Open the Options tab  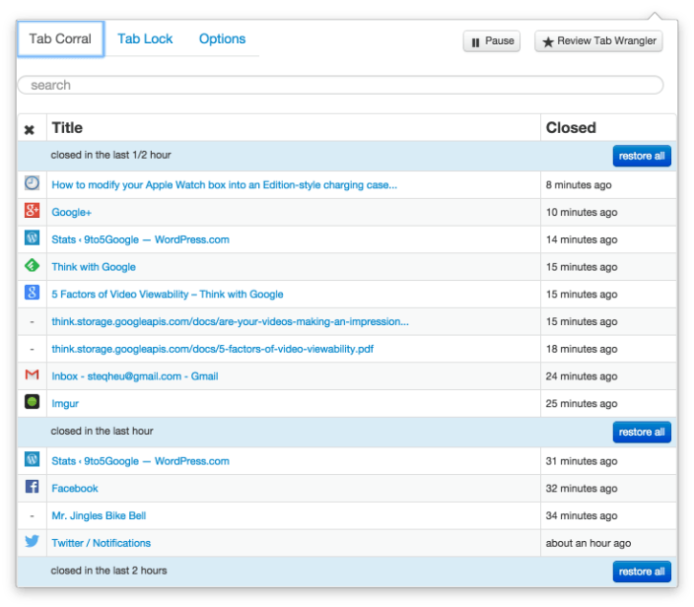point(222,39)
